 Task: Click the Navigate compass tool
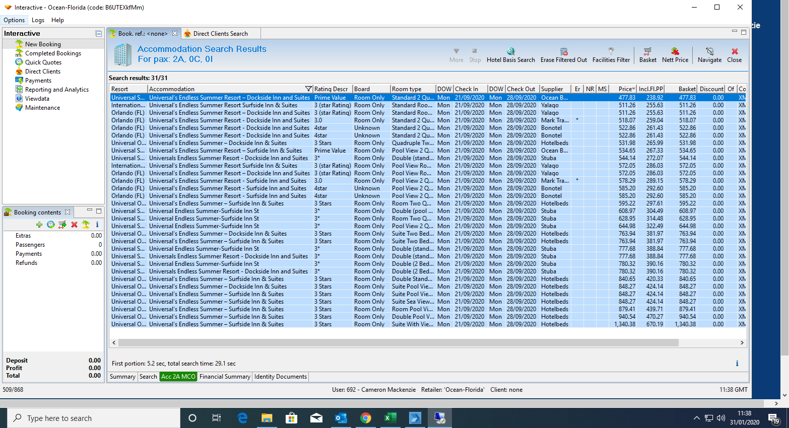(709, 55)
